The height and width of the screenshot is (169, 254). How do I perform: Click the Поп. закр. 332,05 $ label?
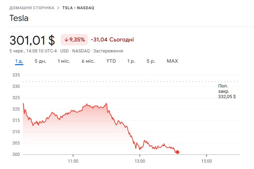(x=227, y=91)
